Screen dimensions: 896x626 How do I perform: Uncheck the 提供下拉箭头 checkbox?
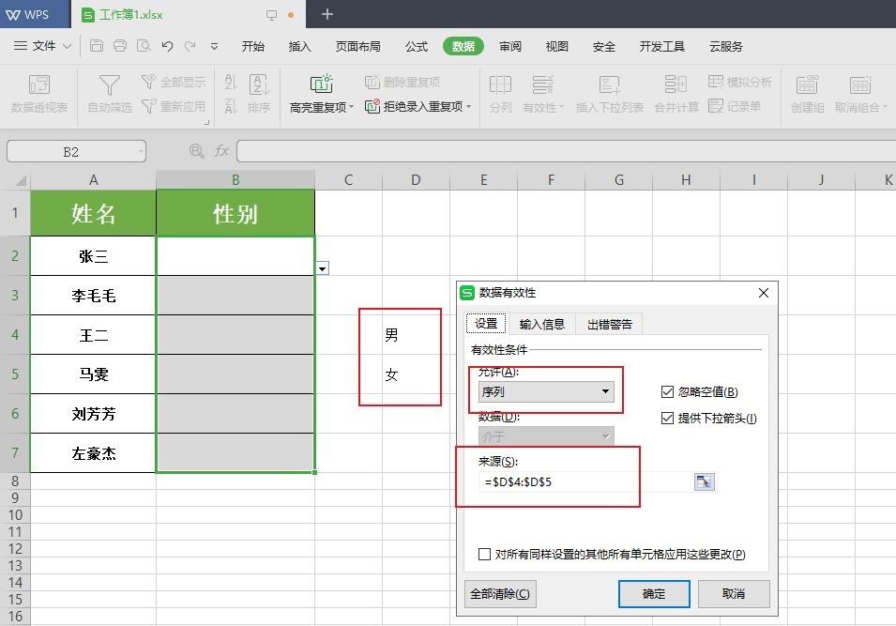[668, 419]
